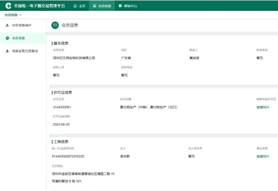278x191 pixels.
Task: Click the platform logo icon
Action: [x=8, y=6]
